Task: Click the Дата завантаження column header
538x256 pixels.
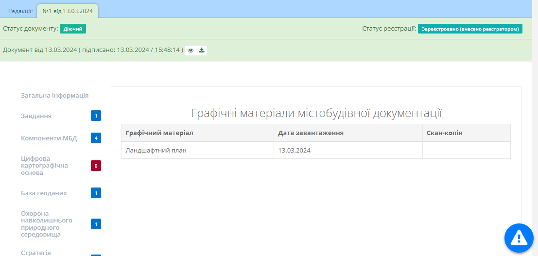Action: 311,133
